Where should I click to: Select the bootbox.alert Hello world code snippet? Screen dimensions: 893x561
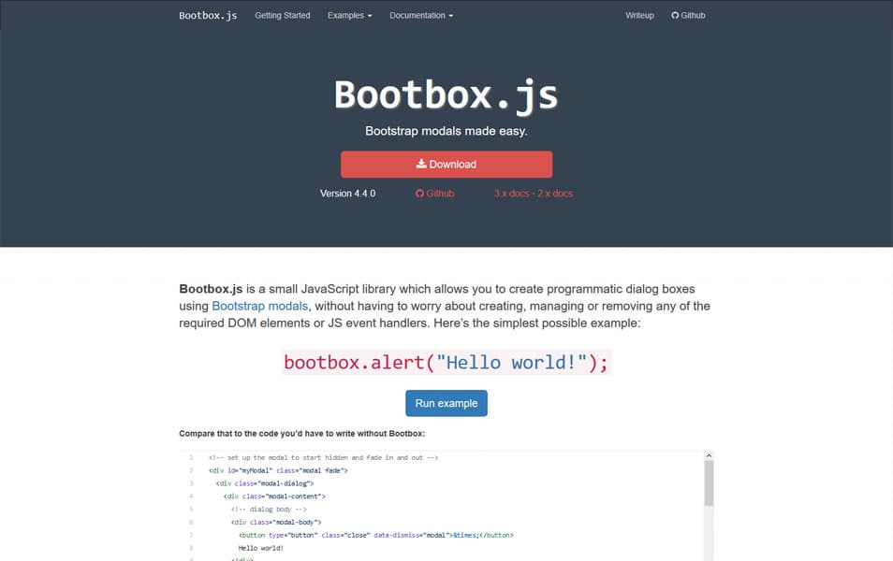446,362
